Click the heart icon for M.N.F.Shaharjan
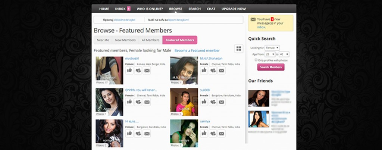Screen dimensions: 382x150 click(213, 71)
